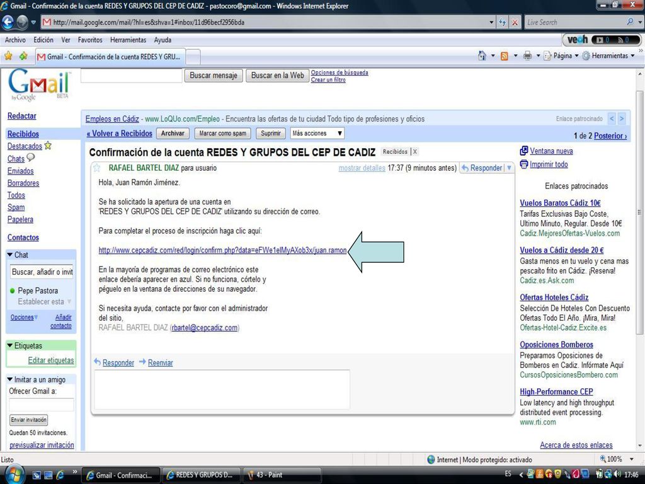Open the cepcadiz.com confirmation link

click(222, 250)
